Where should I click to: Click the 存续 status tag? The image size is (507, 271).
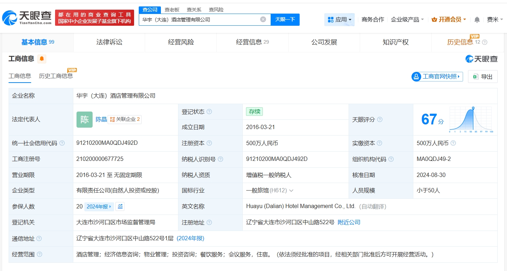(254, 112)
